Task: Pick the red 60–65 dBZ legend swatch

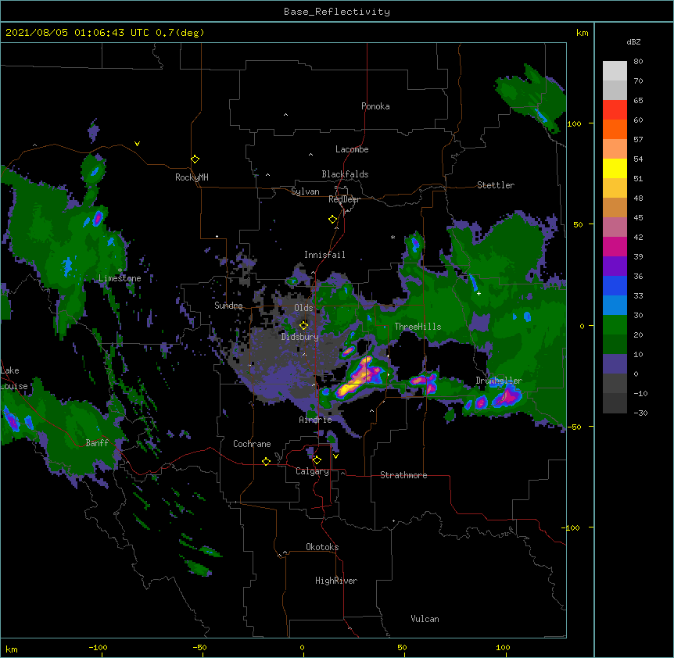Action: click(x=615, y=110)
